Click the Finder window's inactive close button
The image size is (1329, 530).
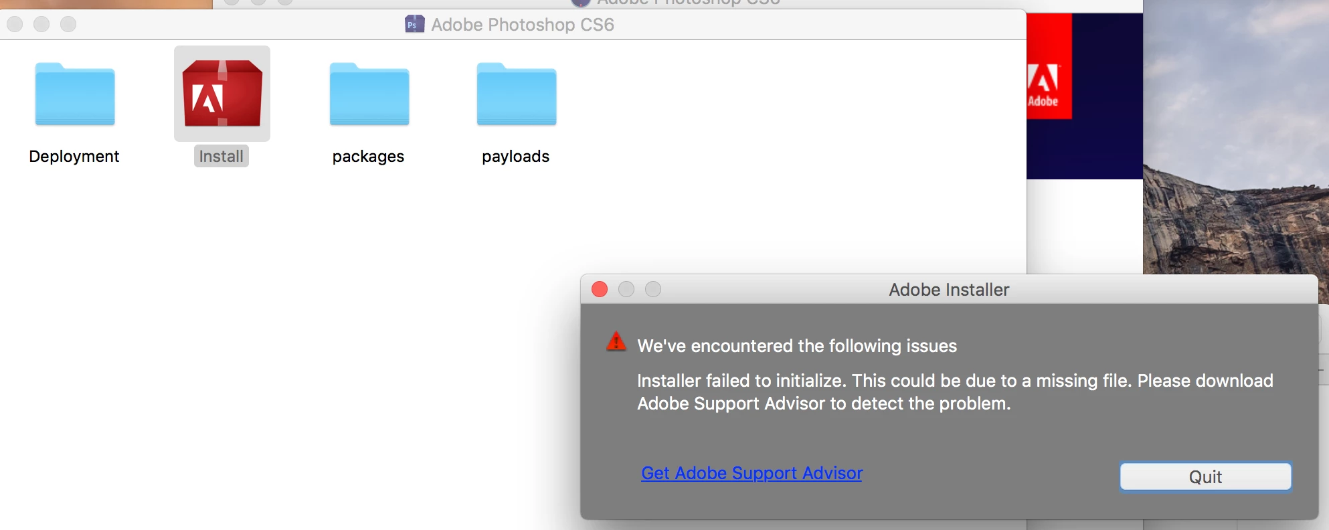coord(15,24)
